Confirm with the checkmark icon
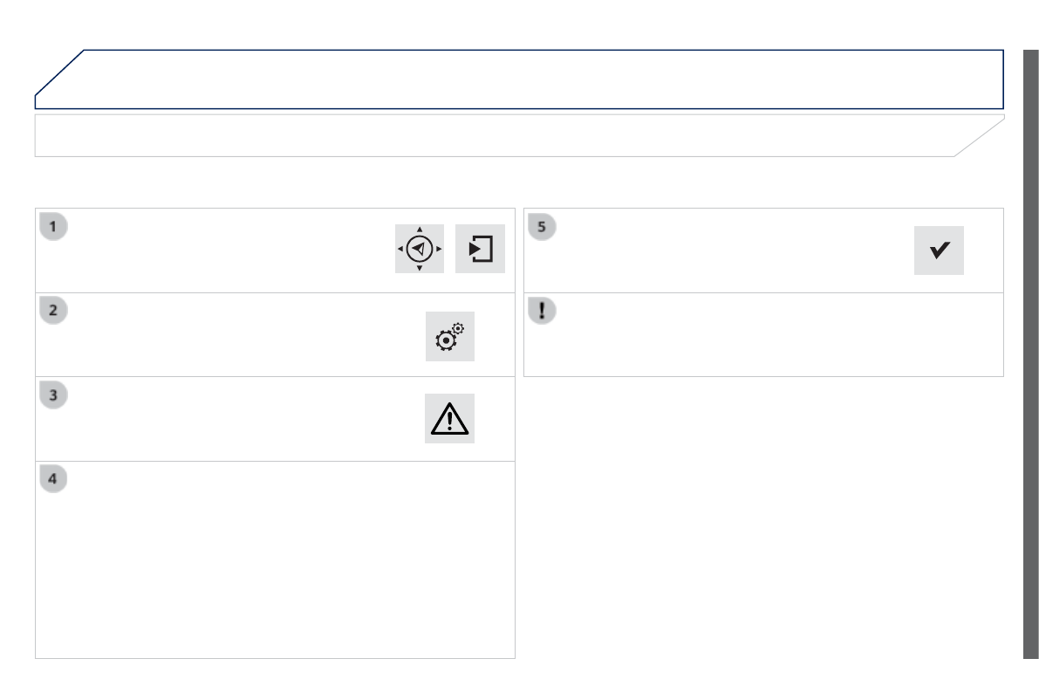 pyautogui.click(x=939, y=250)
